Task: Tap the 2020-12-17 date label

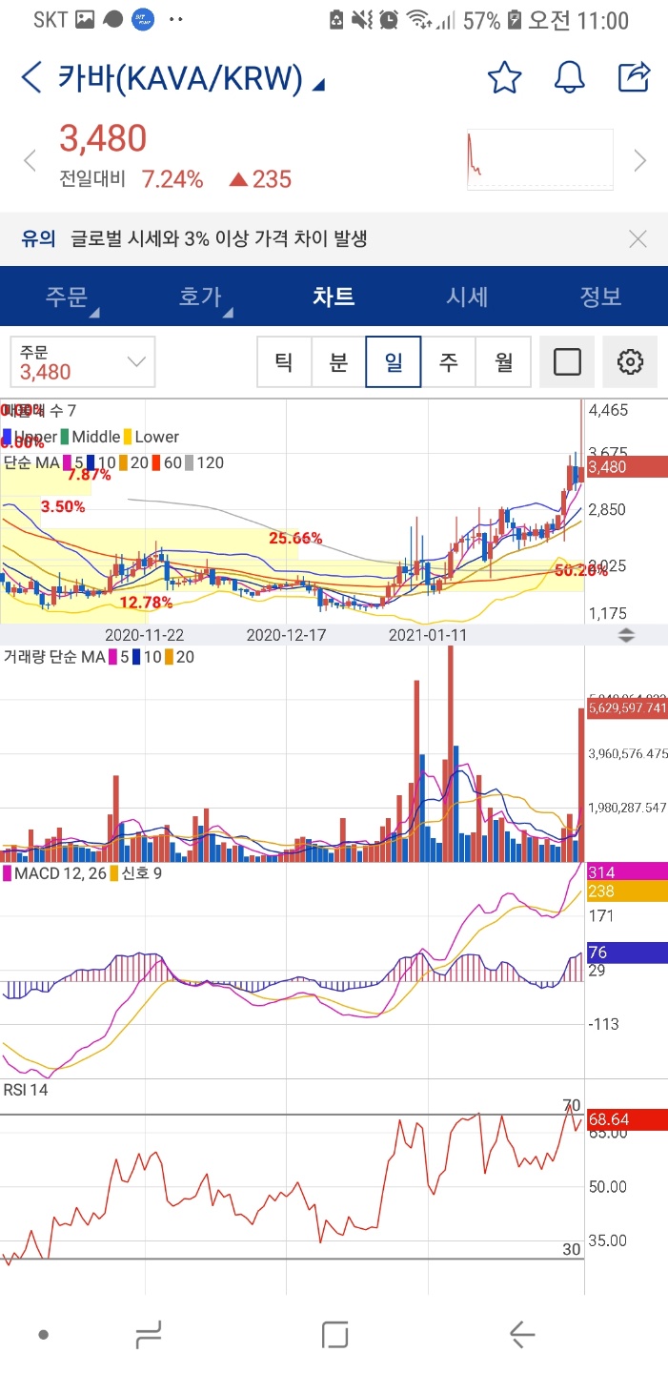Action: coord(286,634)
